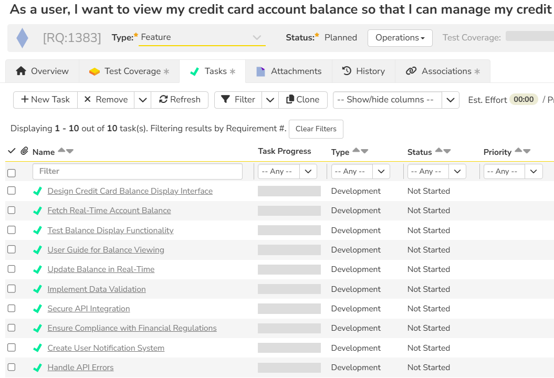
Task: Sort Status column descending arrow
Action: coord(447,151)
